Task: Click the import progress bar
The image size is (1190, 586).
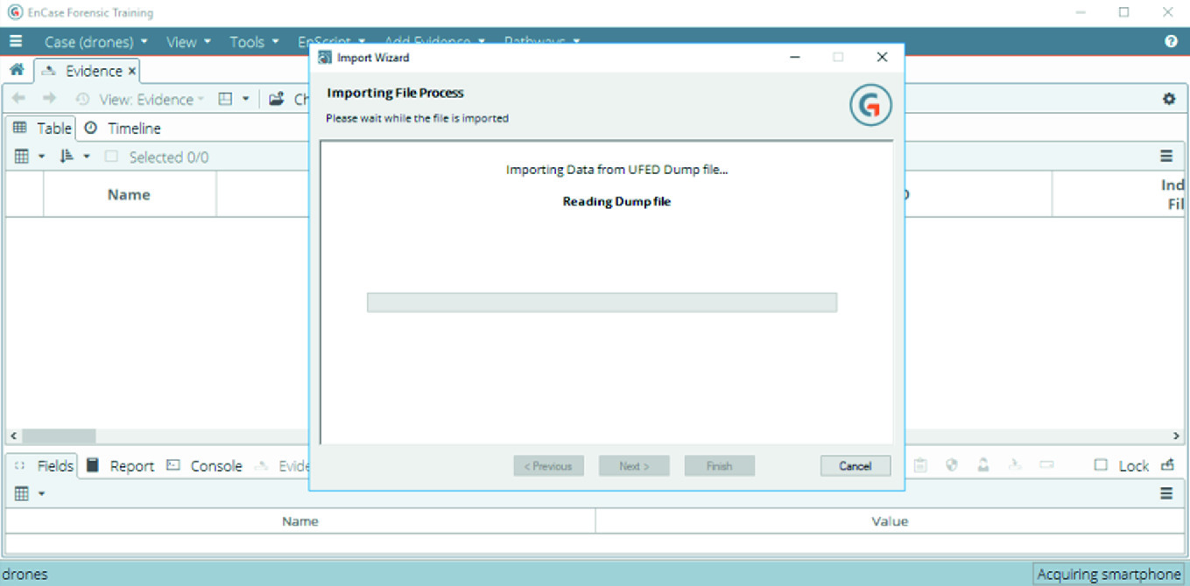Action: pyautogui.click(x=602, y=303)
